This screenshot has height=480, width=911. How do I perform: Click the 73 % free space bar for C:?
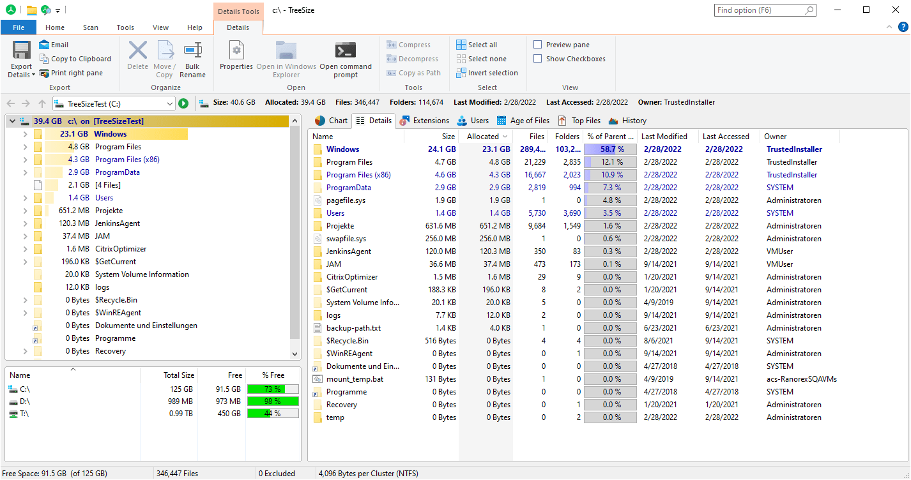(273, 387)
